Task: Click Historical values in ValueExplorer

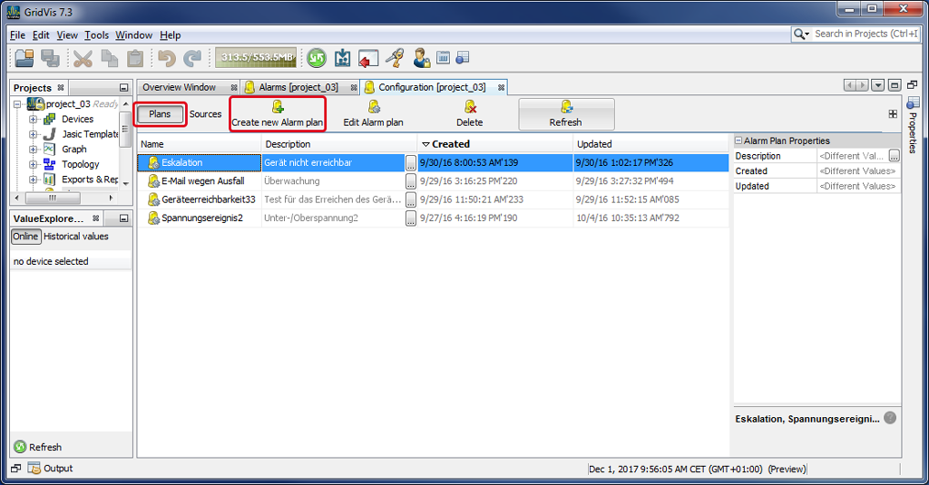Action: [76, 237]
